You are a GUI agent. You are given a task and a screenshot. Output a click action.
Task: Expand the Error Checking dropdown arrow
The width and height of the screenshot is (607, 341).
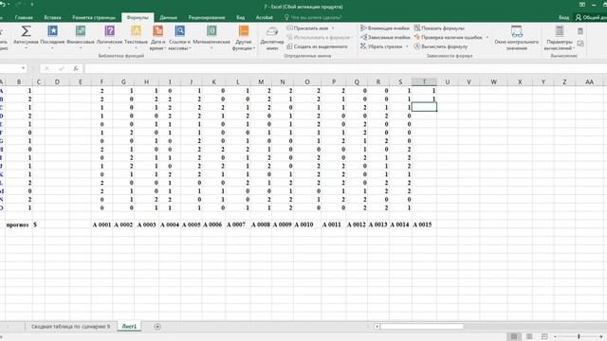[487, 38]
